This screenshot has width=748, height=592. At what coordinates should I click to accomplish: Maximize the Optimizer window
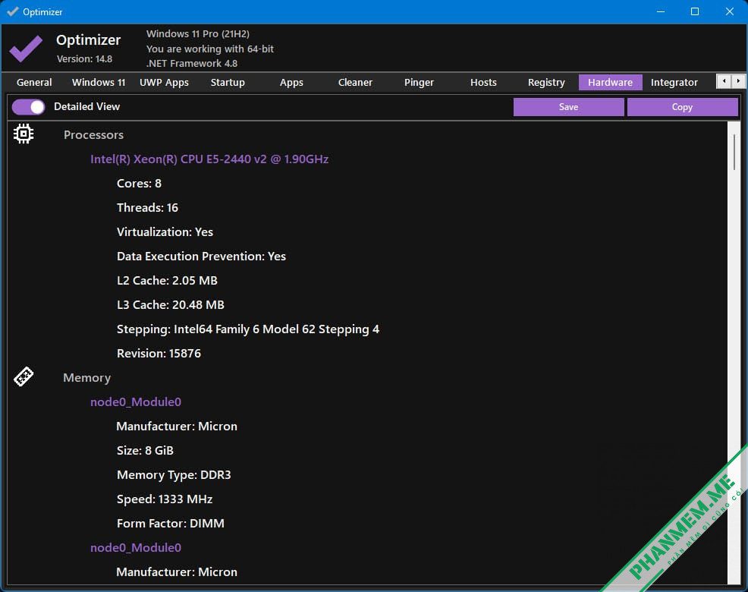pos(695,11)
